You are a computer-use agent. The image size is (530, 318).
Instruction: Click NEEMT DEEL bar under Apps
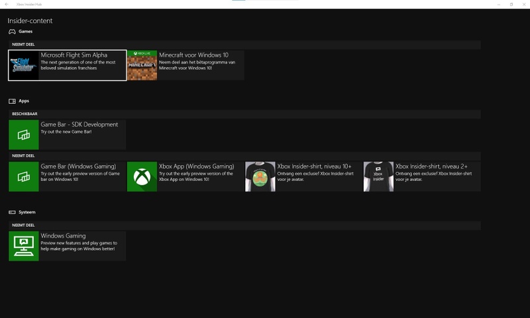(244, 156)
